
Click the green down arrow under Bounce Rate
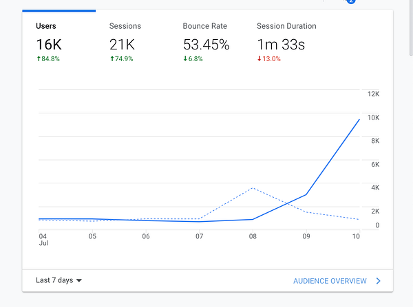coord(185,58)
